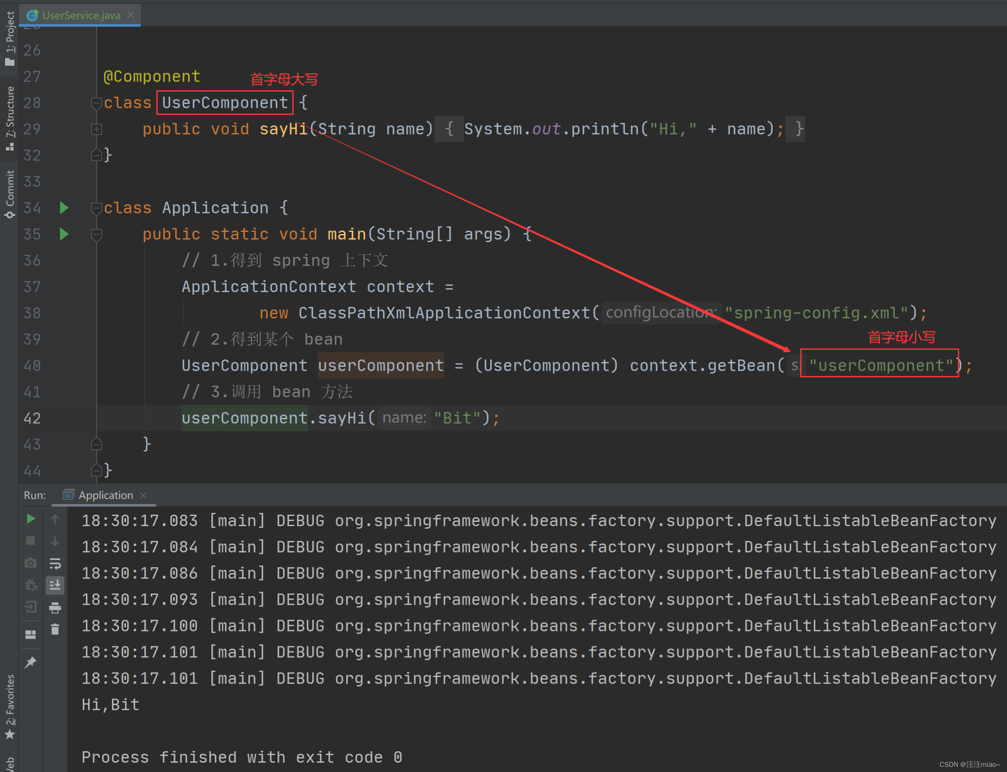This screenshot has height=772, width=1007.
Task: Click console log line 18:30:17.100
Action: click(539, 626)
